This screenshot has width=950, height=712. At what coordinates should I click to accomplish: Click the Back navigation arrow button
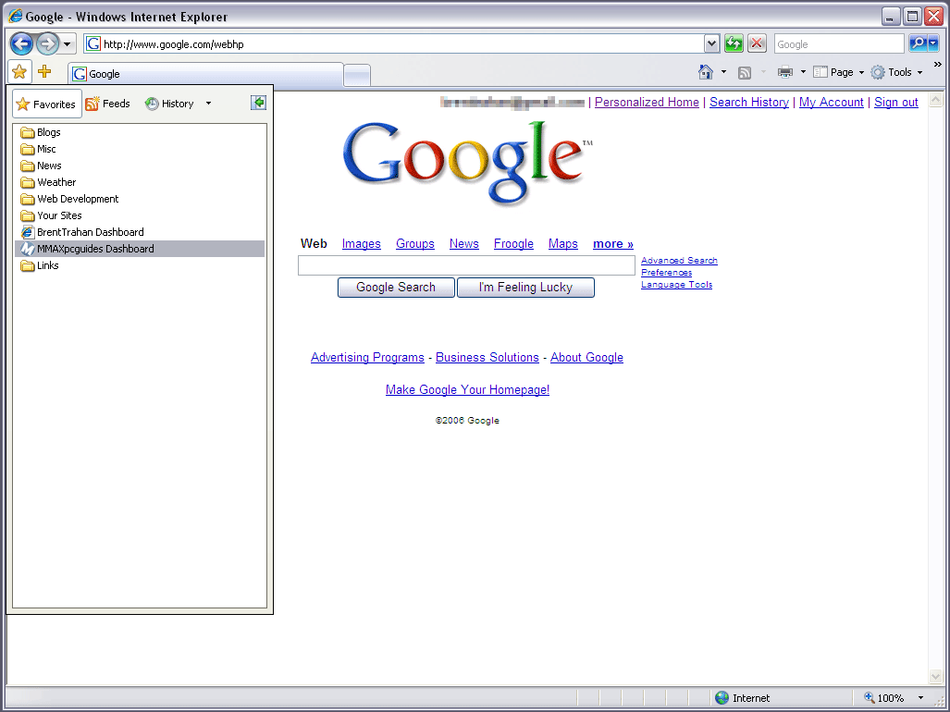point(22,43)
